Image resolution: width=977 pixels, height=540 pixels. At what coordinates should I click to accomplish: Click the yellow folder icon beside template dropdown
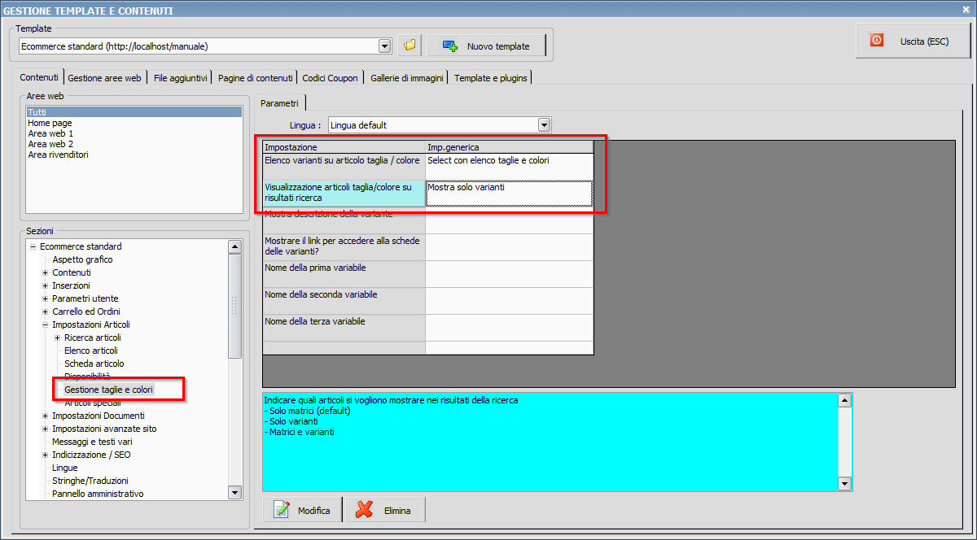click(x=410, y=46)
